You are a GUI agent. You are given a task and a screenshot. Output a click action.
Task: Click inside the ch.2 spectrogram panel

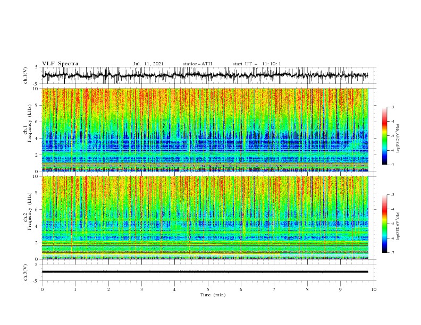pyautogui.click(x=205, y=218)
